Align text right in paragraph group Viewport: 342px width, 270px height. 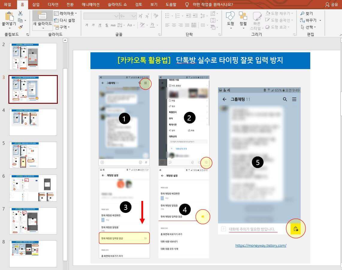coord(181,25)
